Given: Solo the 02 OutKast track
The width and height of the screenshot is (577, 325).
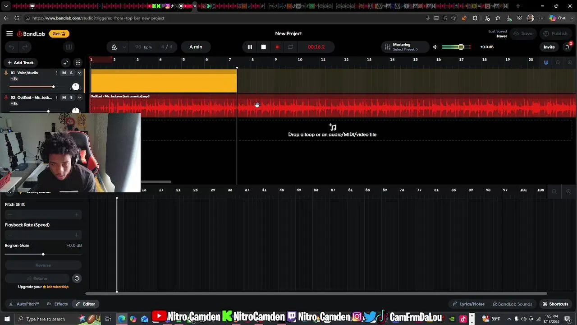Looking at the screenshot, I should pos(71,97).
